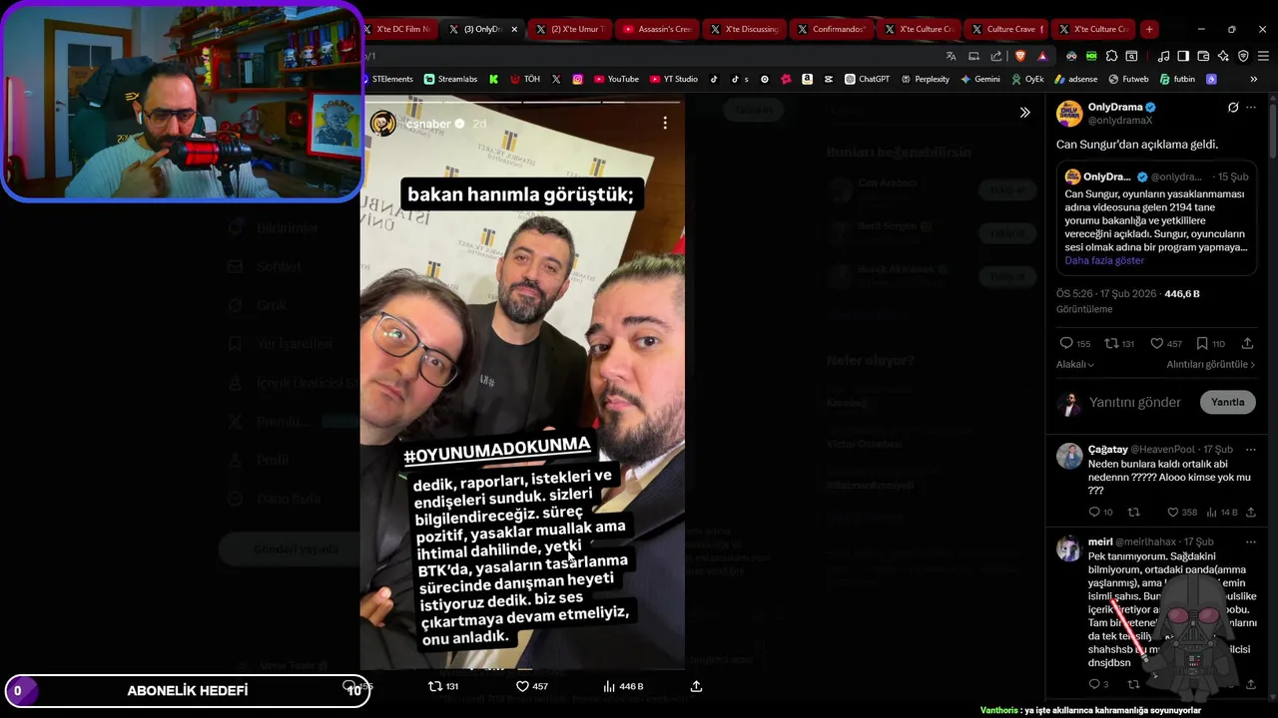
Task: Open the adsense bookmark
Action: [1075, 79]
